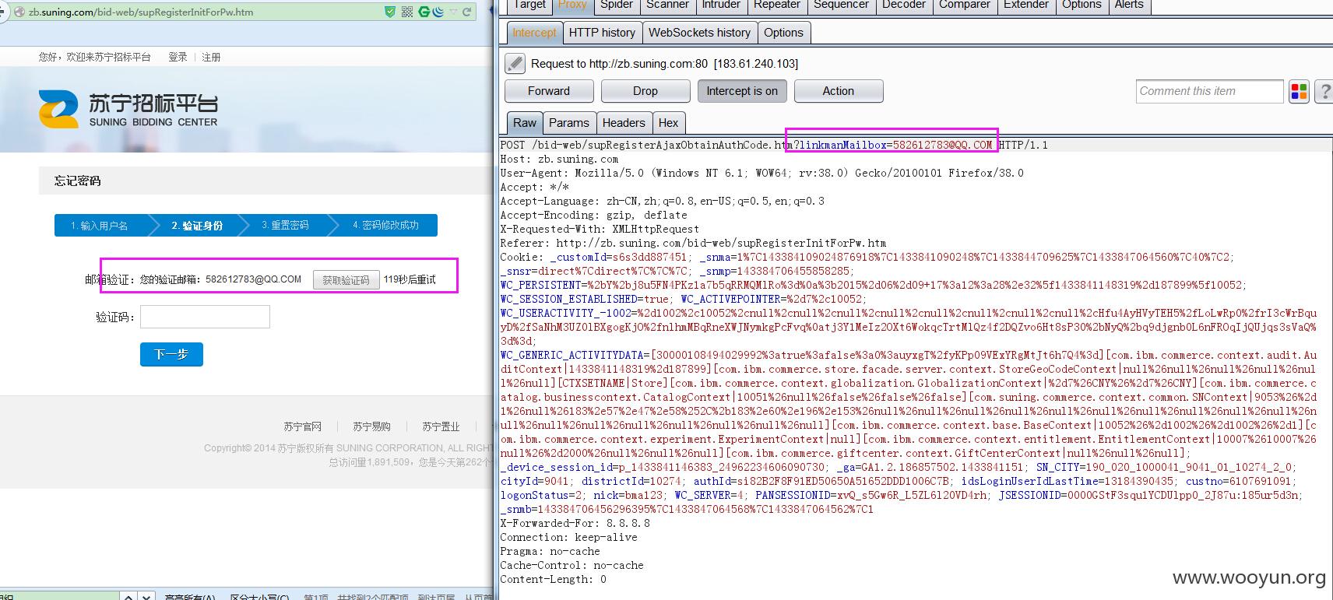Click step 3. 重置密码
The height and width of the screenshot is (600, 1333).
pyautogui.click(x=285, y=226)
